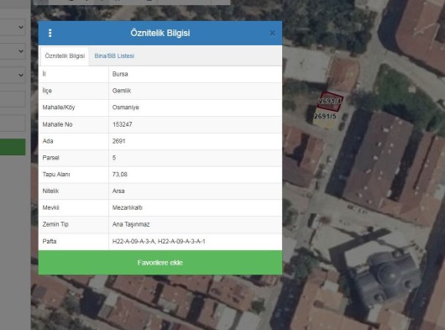
Task: Click the İl row showing Bursa
Action: pos(160,74)
